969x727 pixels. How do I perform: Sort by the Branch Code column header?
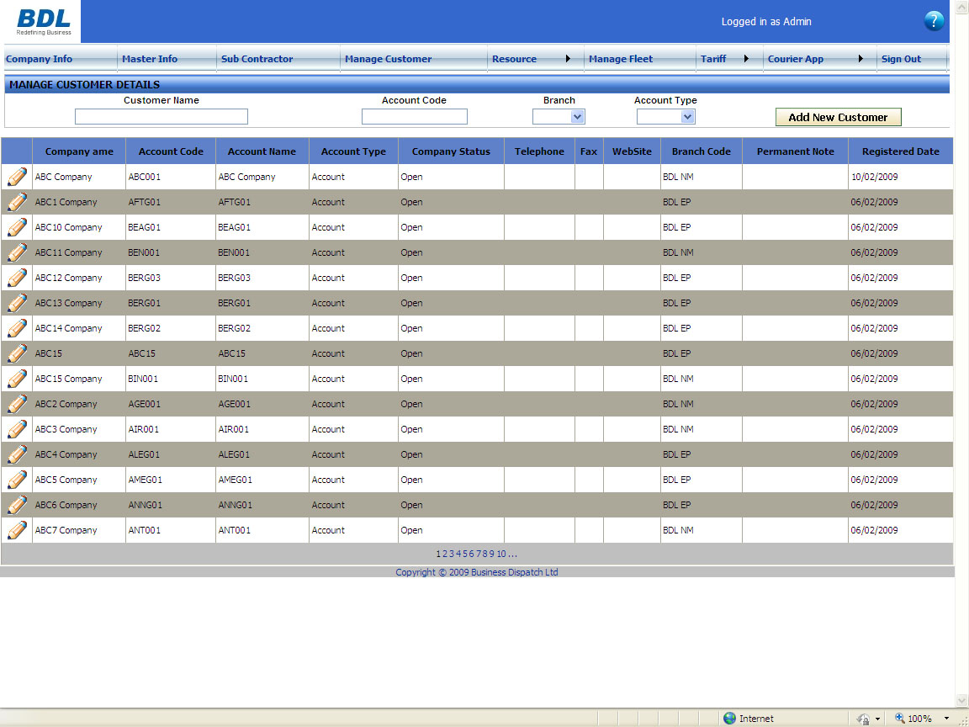point(702,151)
